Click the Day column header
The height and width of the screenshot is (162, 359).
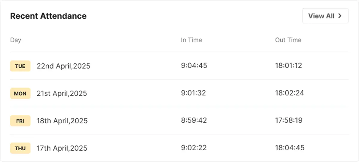(16, 40)
